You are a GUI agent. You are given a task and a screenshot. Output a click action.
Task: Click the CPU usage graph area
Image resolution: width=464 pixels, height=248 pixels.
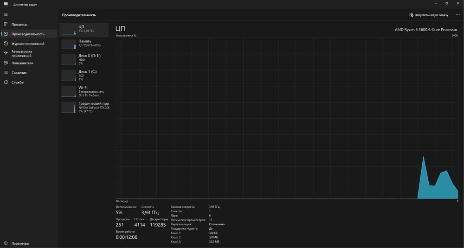pyautogui.click(x=287, y=118)
